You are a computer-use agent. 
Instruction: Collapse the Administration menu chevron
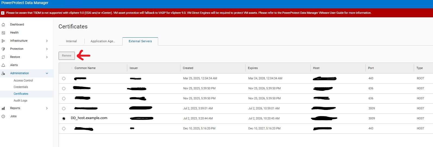pyautogui.click(x=47, y=73)
